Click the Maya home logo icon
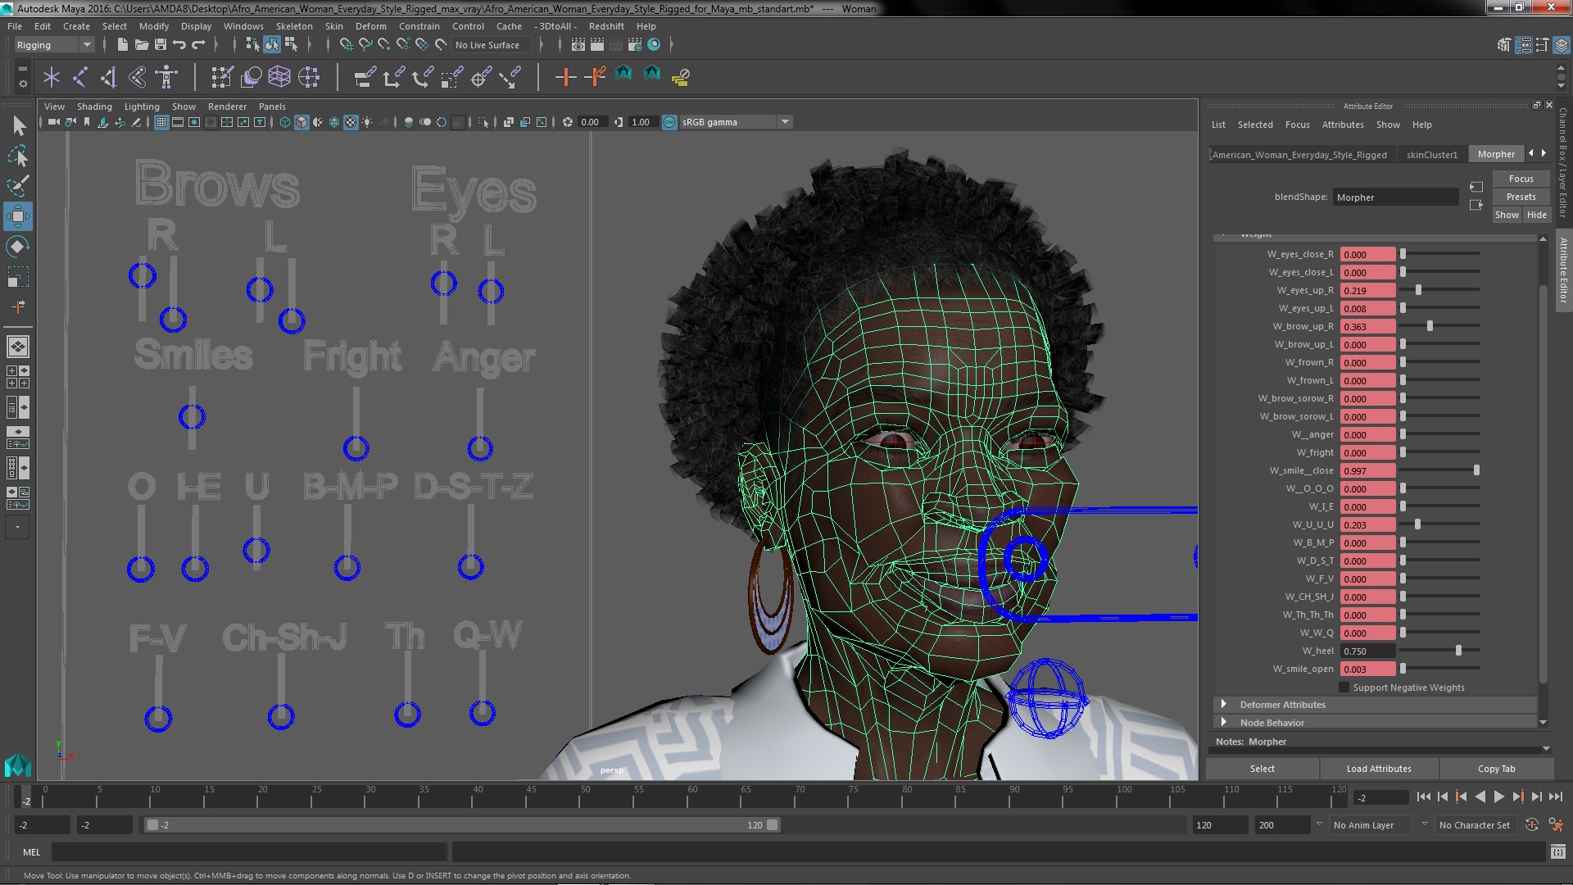 [18, 765]
